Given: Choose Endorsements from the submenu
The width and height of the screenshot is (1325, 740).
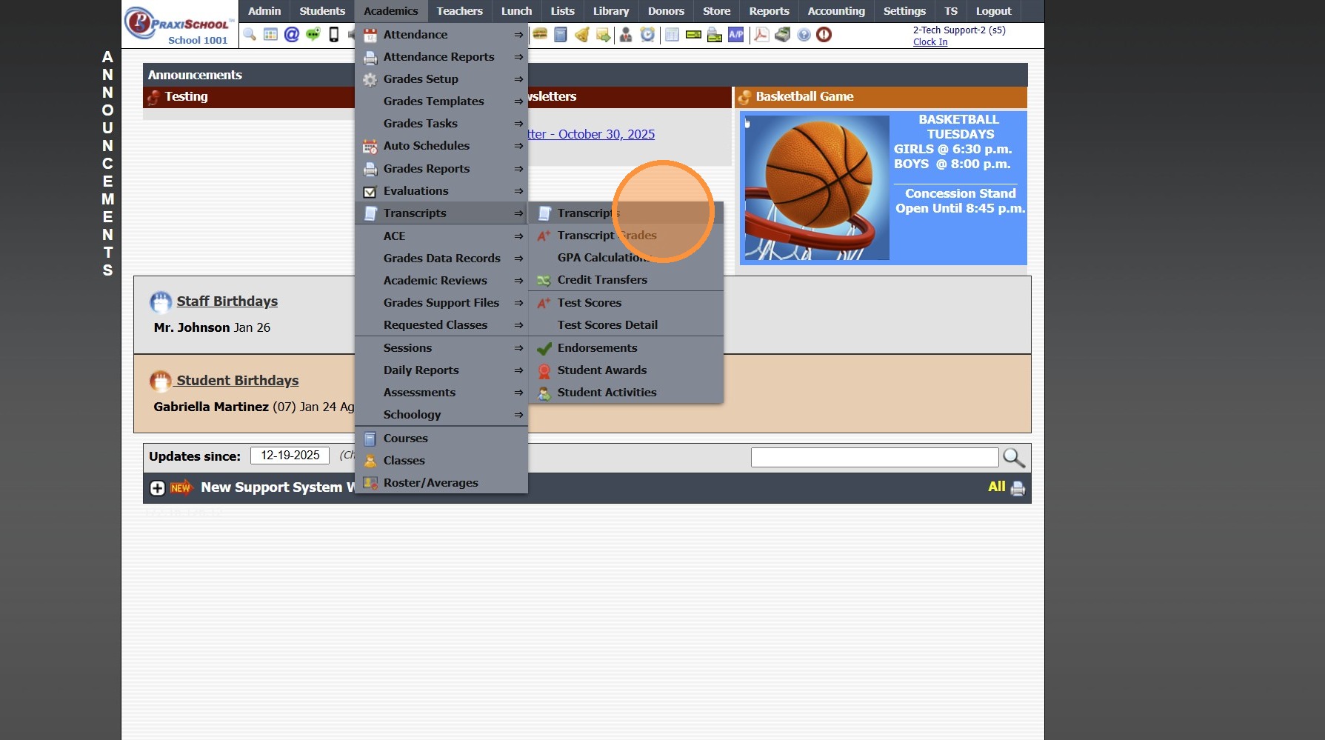Looking at the screenshot, I should pos(626,348).
